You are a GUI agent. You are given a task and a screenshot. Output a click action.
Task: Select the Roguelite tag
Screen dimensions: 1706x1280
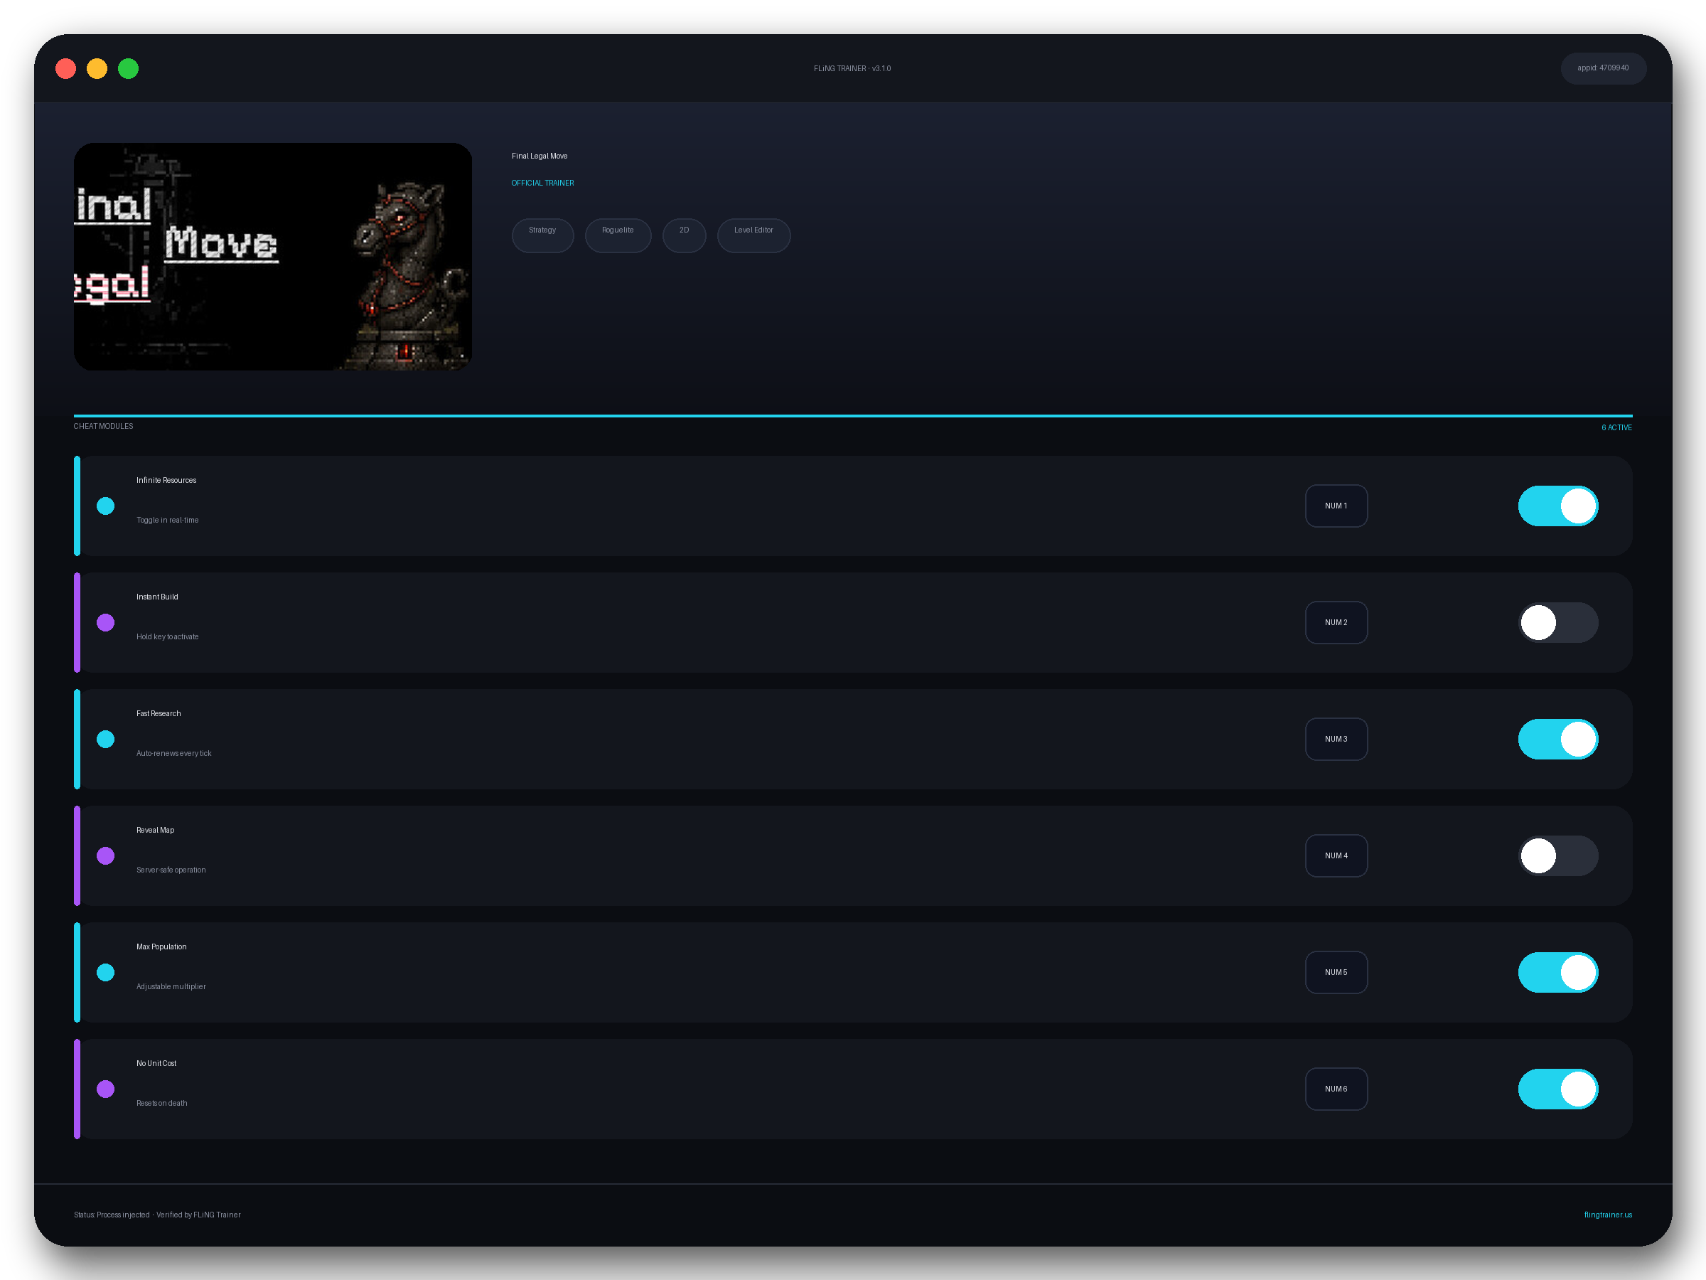[x=618, y=235]
